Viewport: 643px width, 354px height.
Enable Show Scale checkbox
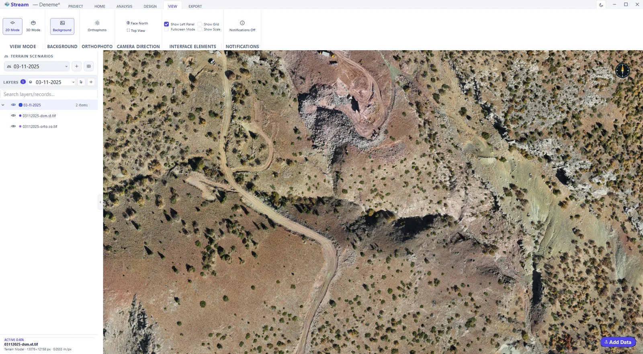(x=200, y=29)
